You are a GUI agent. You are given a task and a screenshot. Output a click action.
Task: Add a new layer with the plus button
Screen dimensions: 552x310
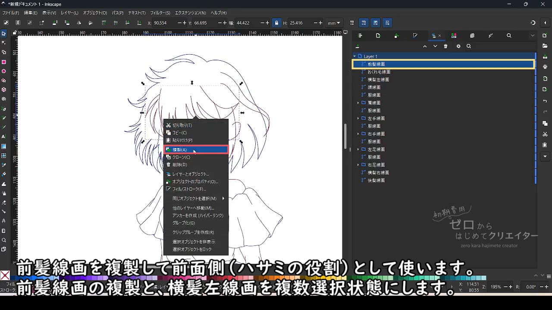358,46
